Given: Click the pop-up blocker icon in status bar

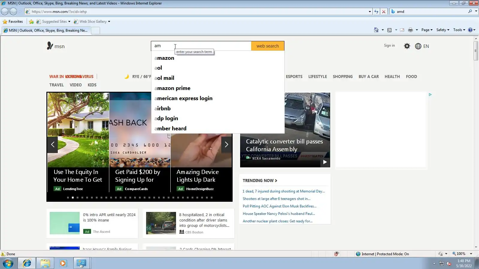Looking at the screenshot, I should click(336, 254).
